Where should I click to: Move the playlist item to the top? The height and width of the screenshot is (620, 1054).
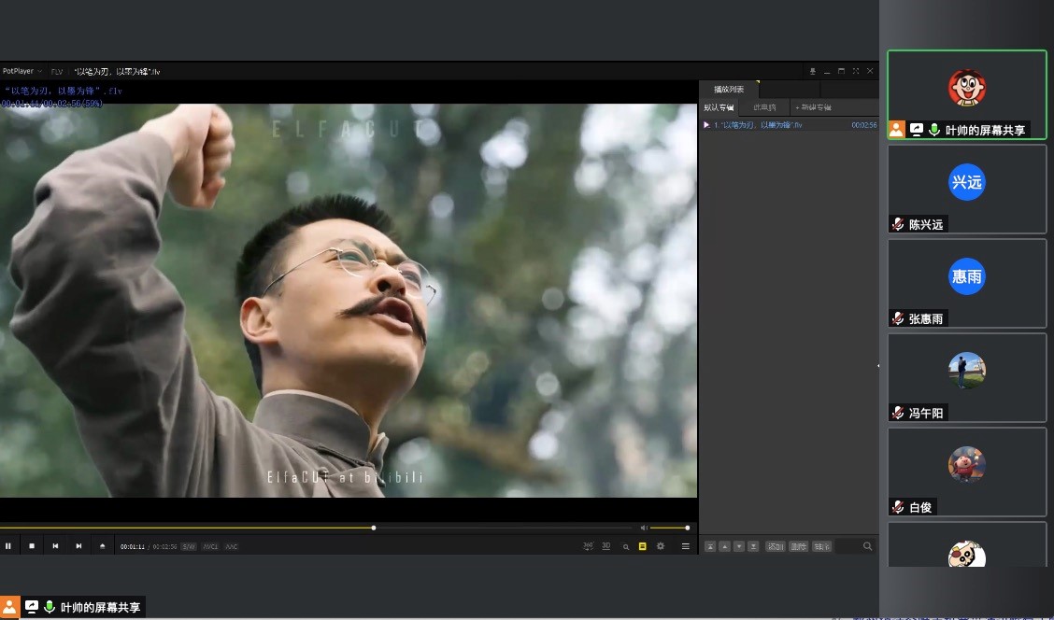tap(710, 547)
